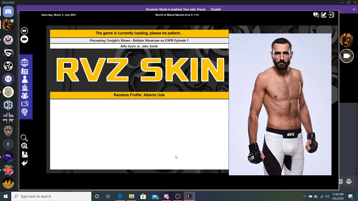Select the GG server icon

click(x=8, y=105)
